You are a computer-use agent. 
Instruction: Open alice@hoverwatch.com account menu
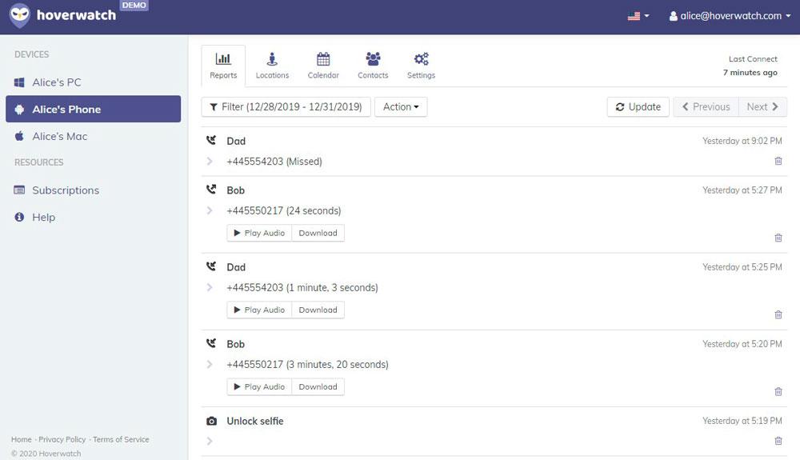(730, 16)
